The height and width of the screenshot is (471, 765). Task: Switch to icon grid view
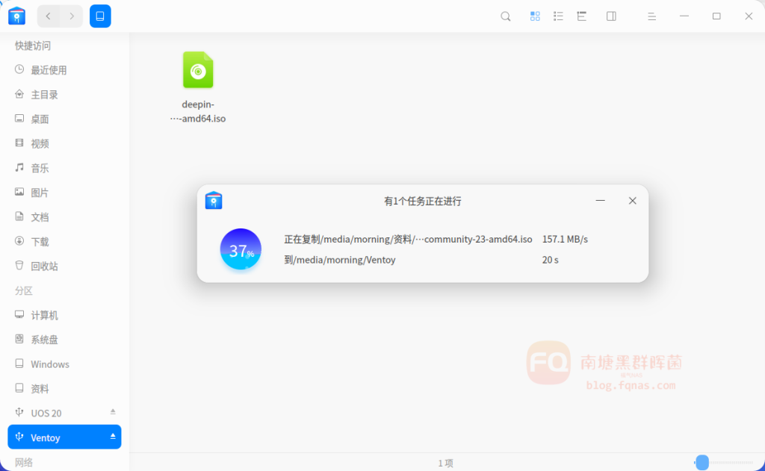click(535, 16)
